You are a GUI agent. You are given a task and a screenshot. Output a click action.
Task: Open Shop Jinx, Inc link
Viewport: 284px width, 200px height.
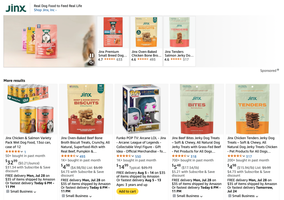point(45,10)
